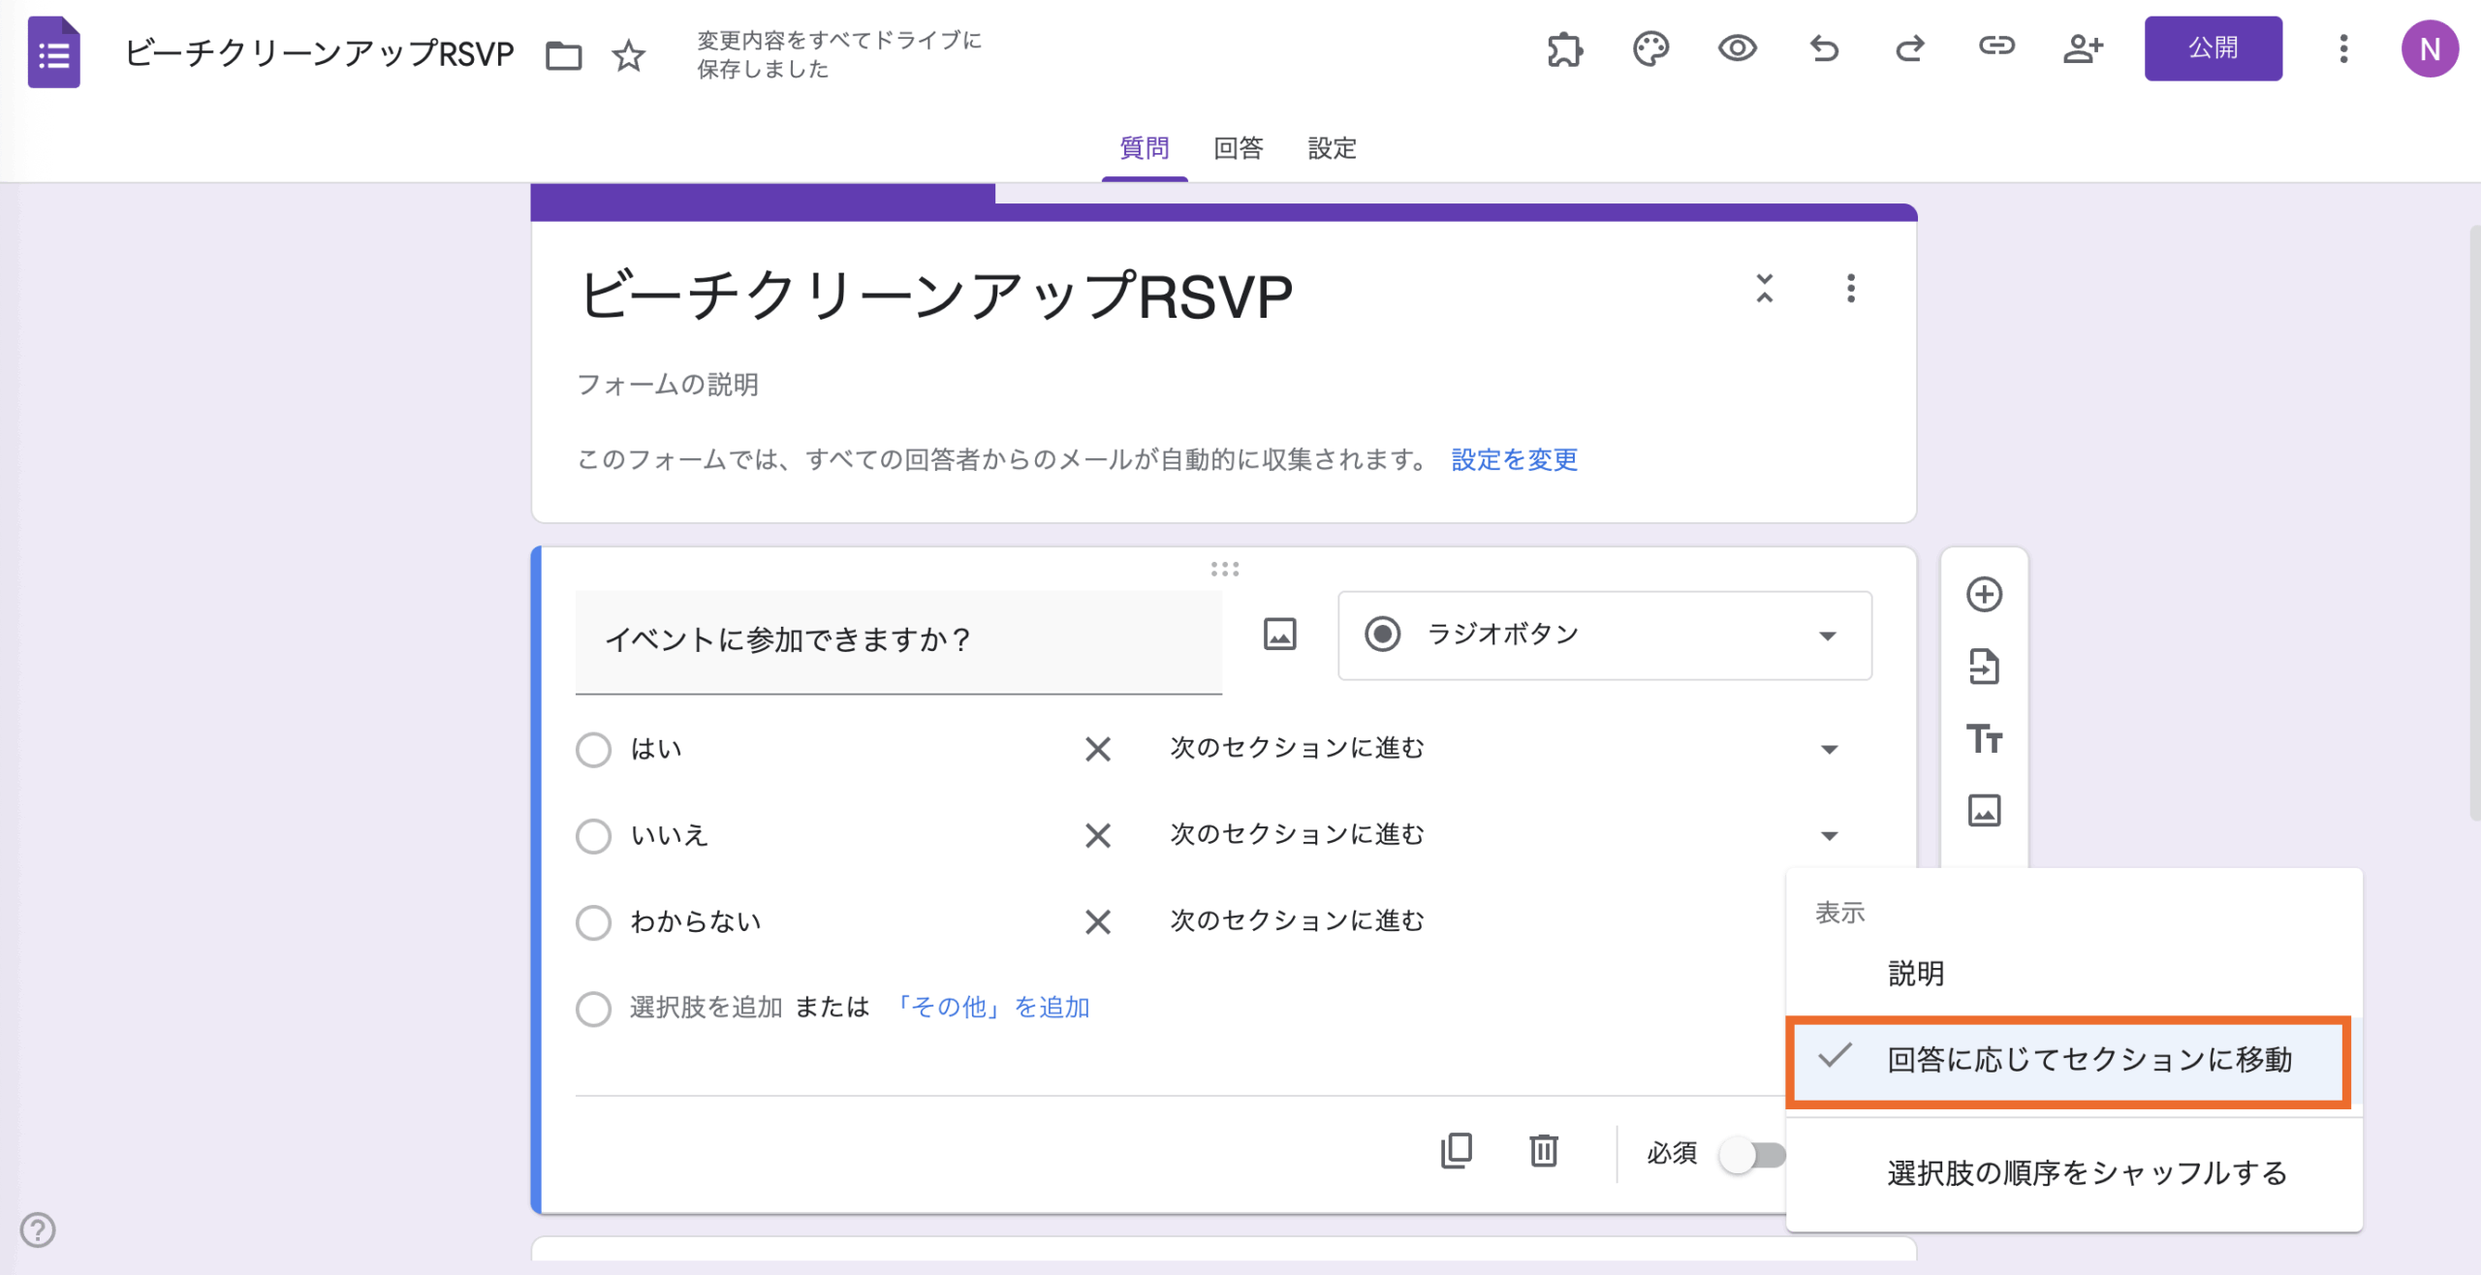
Task: Preview the form with the eye icon
Action: (1737, 48)
